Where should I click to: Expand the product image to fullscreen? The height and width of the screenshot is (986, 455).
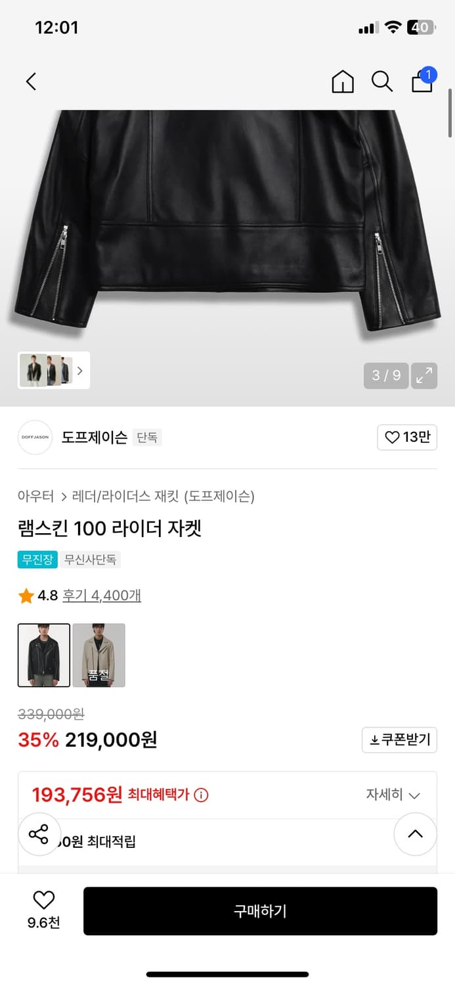coord(424,375)
